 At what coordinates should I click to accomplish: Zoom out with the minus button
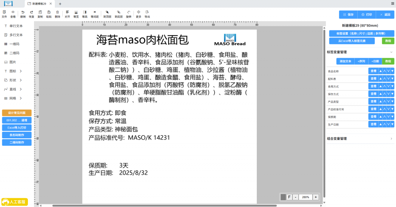pyautogui.click(x=295, y=197)
